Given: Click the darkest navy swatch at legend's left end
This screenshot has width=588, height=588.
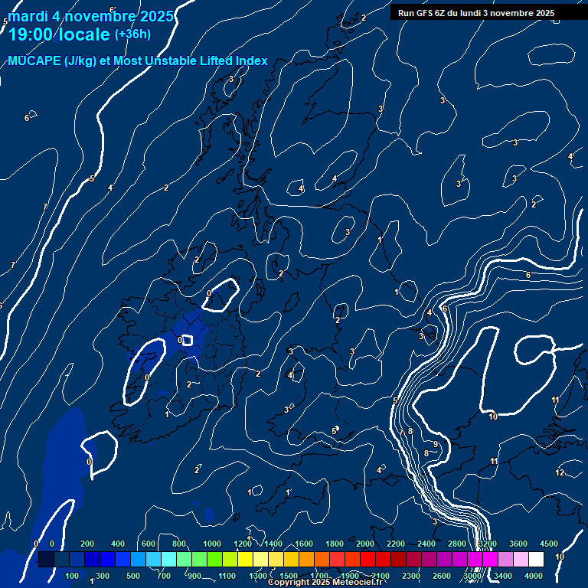Looking at the screenshot, I should point(46,560).
